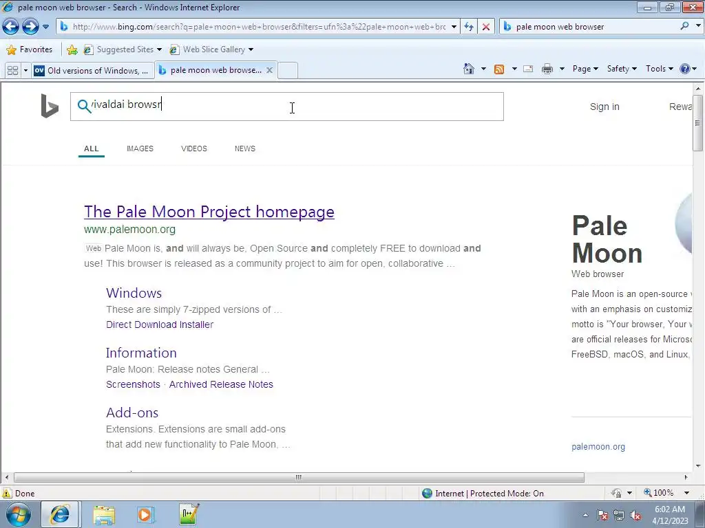This screenshot has height=528, width=705.
Task: Click the Bing search magnifier in search box
Action: [83, 106]
